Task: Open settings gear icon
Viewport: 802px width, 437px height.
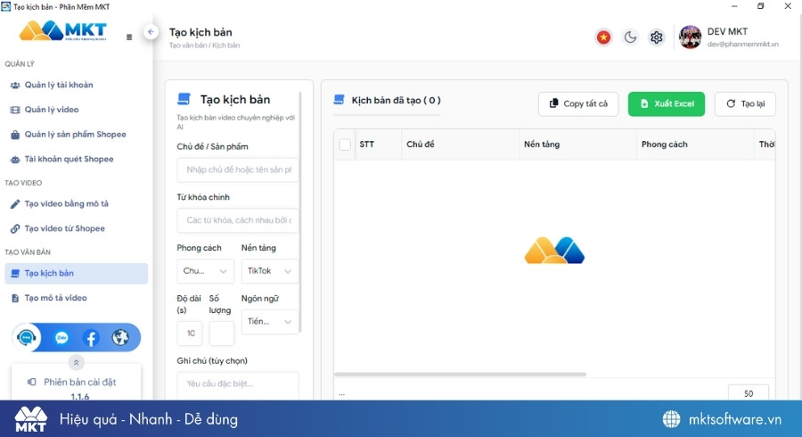Action: [656, 37]
